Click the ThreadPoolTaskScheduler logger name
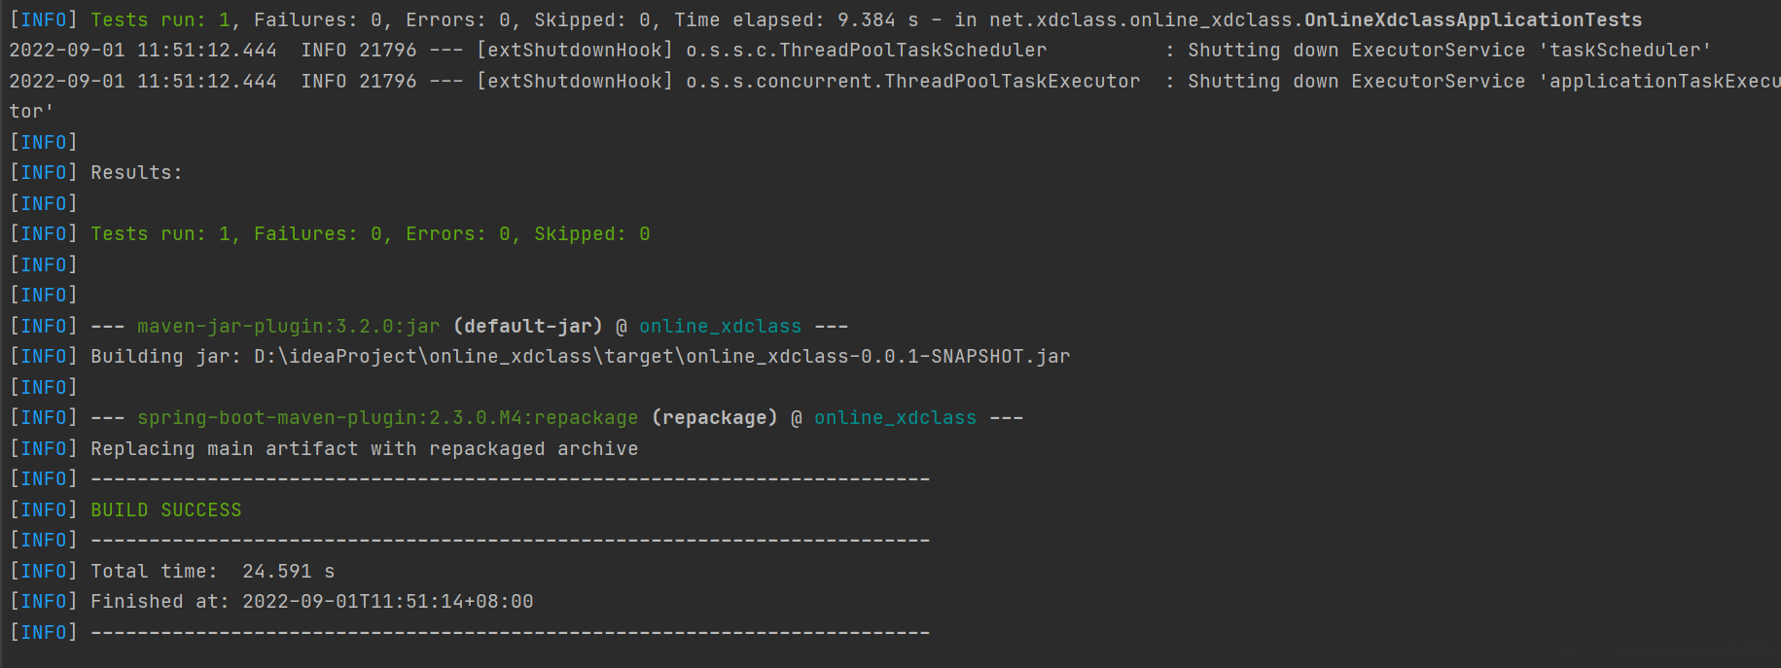The image size is (1781, 668). click(x=866, y=51)
